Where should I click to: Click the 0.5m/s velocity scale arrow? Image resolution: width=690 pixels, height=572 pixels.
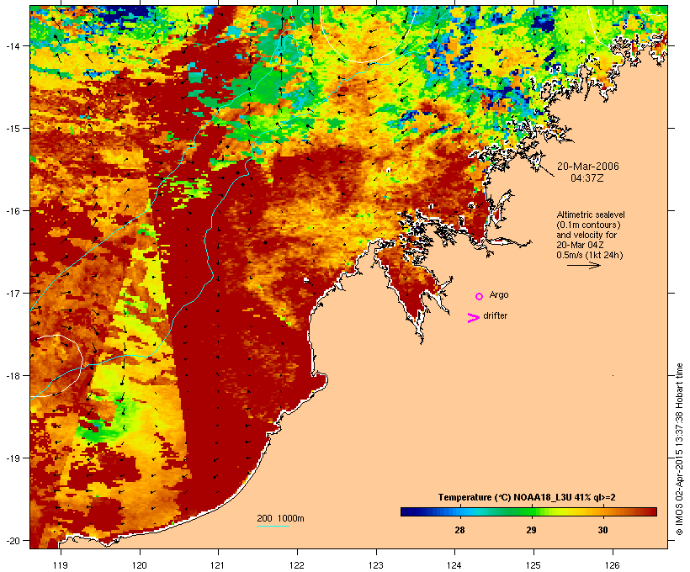click(x=583, y=265)
